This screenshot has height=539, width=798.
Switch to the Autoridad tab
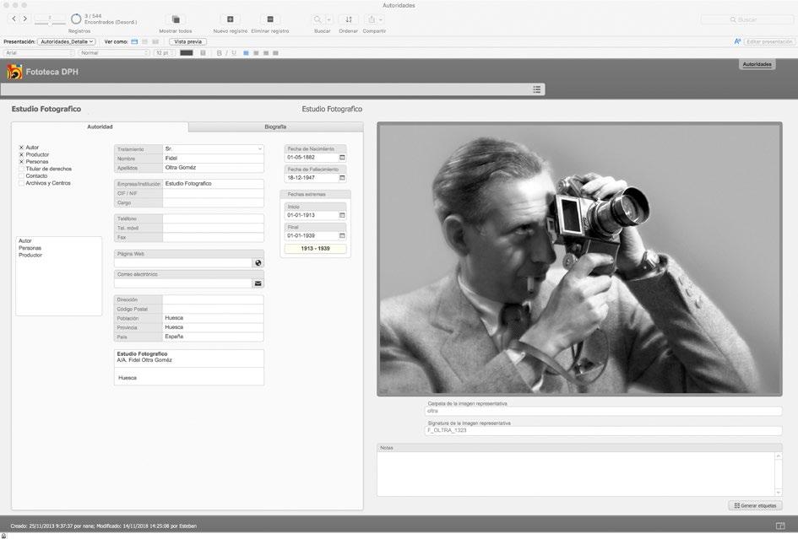click(100, 127)
